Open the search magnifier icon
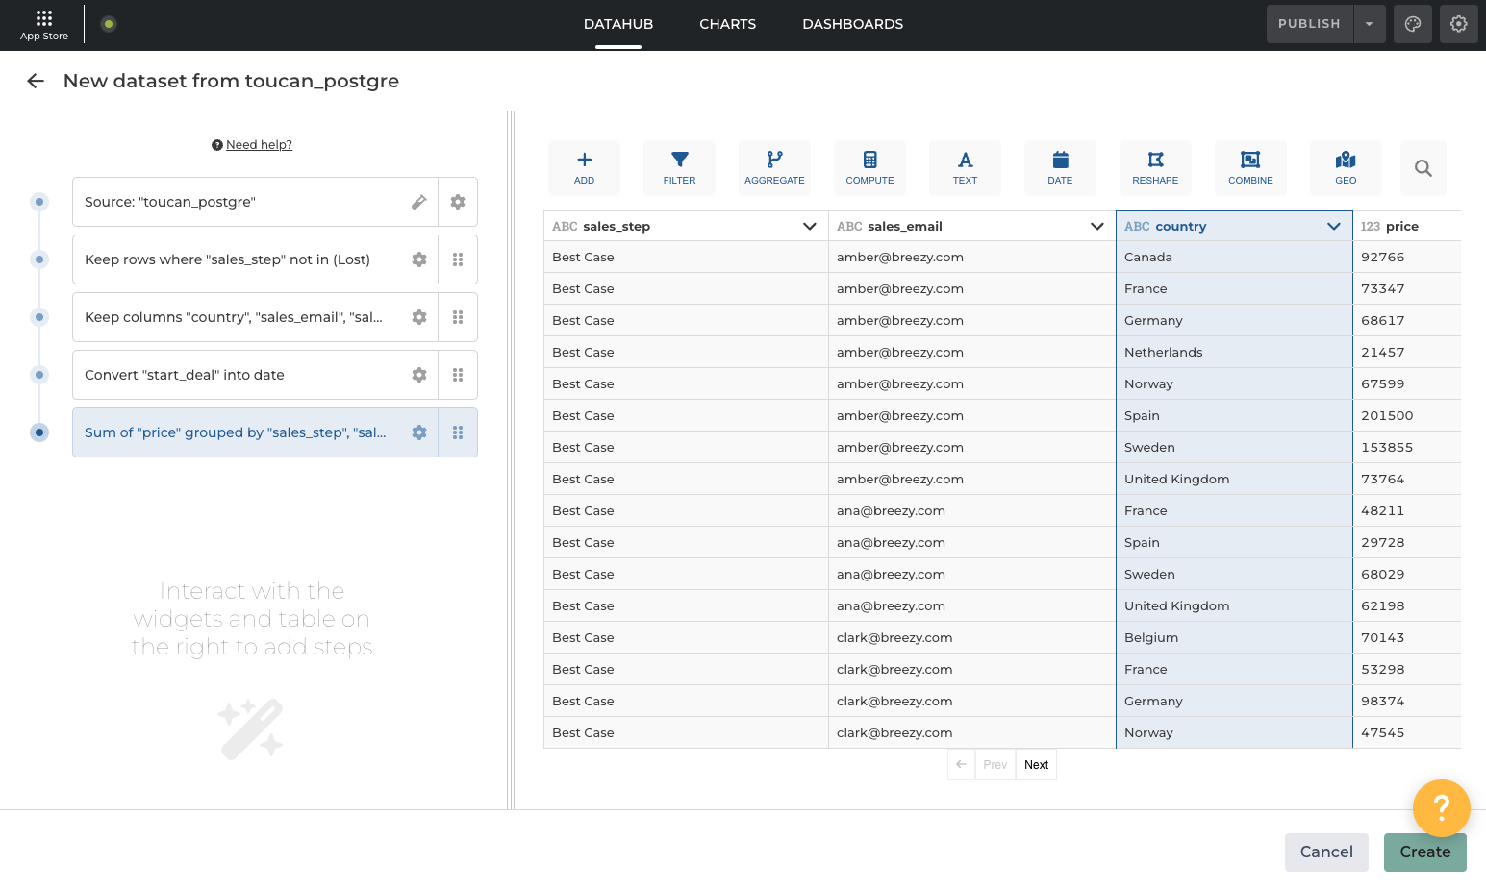1486x889 pixels. [x=1423, y=168]
